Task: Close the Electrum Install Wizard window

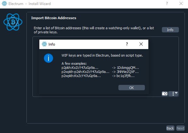Action: coord(181,3)
